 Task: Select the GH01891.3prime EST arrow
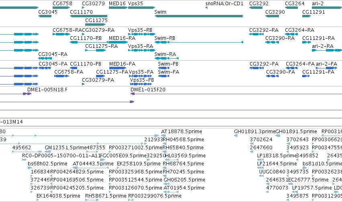236,136
